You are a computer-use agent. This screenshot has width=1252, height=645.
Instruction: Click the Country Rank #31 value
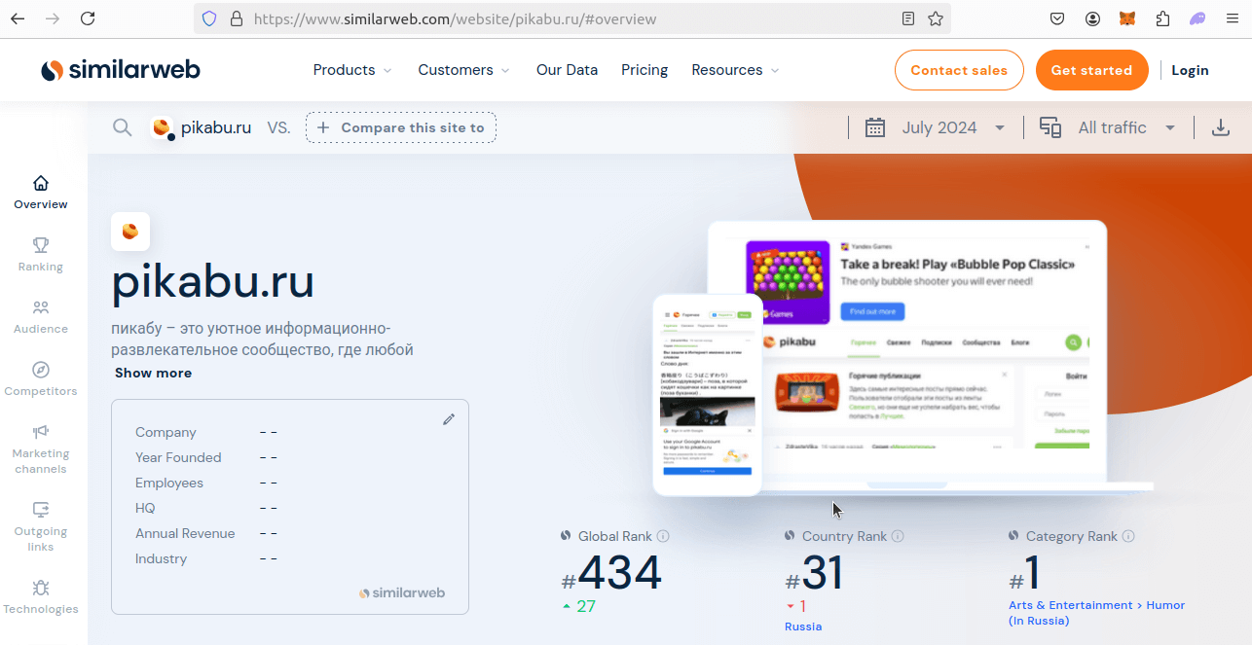[814, 574]
